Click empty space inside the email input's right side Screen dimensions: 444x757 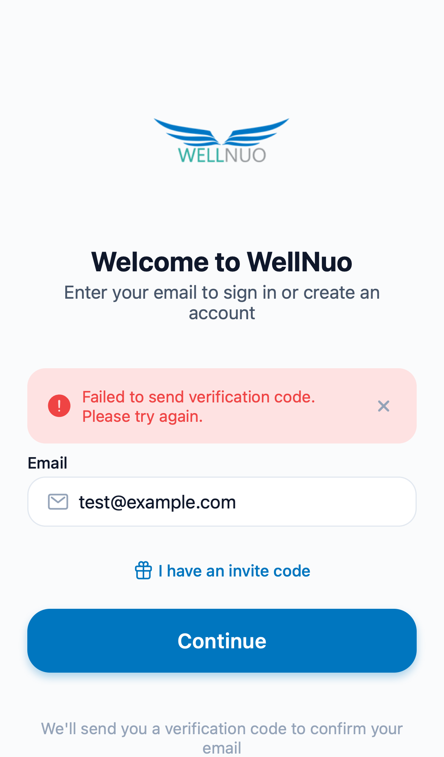pos(342,502)
